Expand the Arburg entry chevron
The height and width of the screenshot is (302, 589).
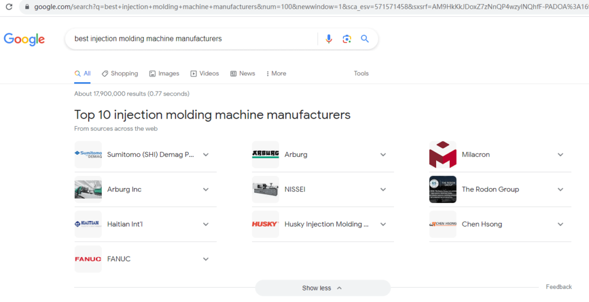(383, 154)
